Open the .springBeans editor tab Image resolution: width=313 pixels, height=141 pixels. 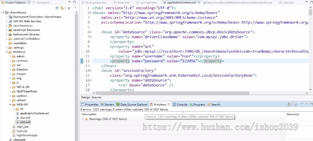tap(146, 2)
